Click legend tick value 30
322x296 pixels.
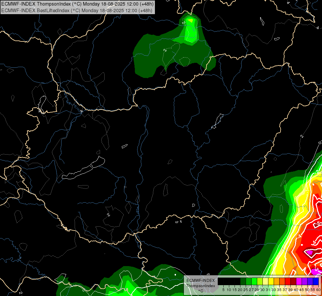point(263,290)
